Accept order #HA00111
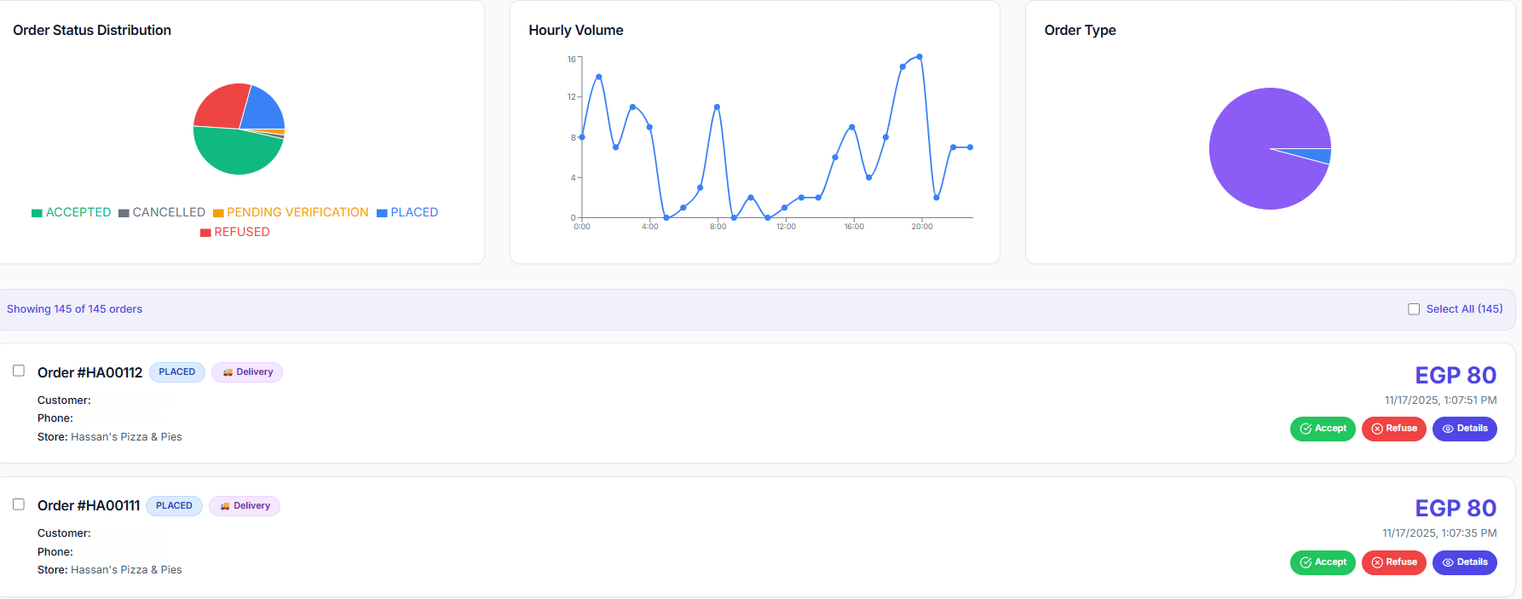Image resolution: width=1522 pixels, height=599 pixels. tap(1323, 562)
